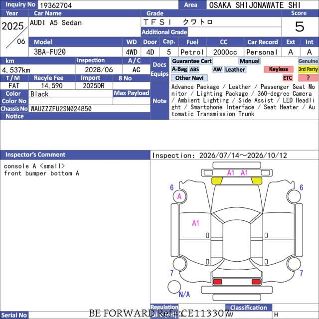Select the Note label
Viewport: 319px width, 319px height.
[x=159, y=101]
